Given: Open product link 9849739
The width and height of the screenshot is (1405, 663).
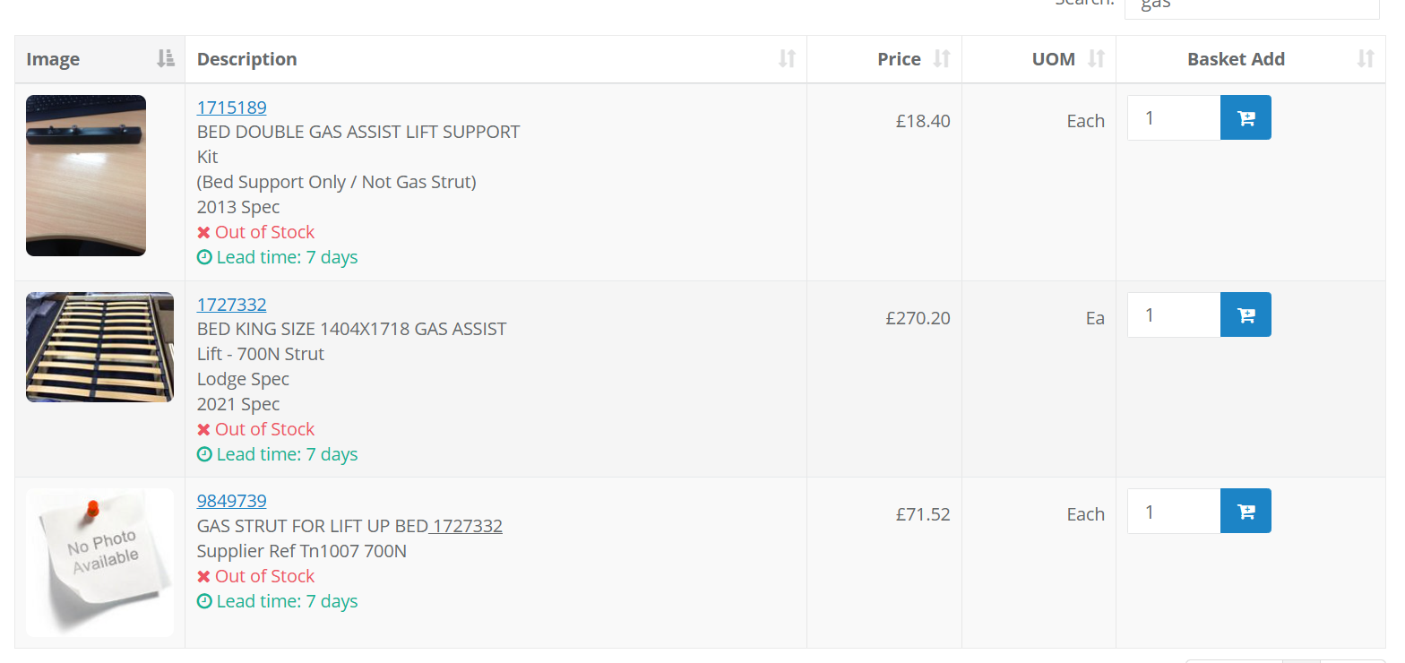Looking at the screenshot, I should 231,501.
